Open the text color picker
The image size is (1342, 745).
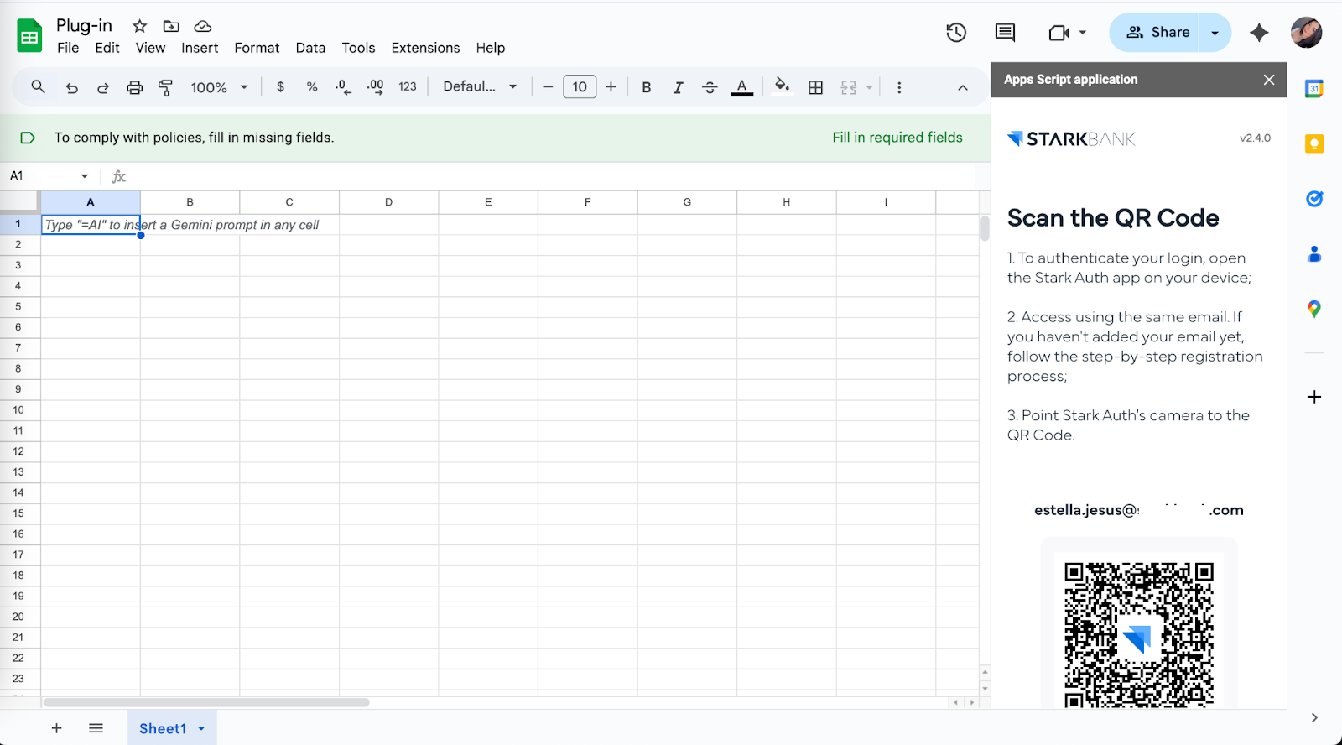741,87
